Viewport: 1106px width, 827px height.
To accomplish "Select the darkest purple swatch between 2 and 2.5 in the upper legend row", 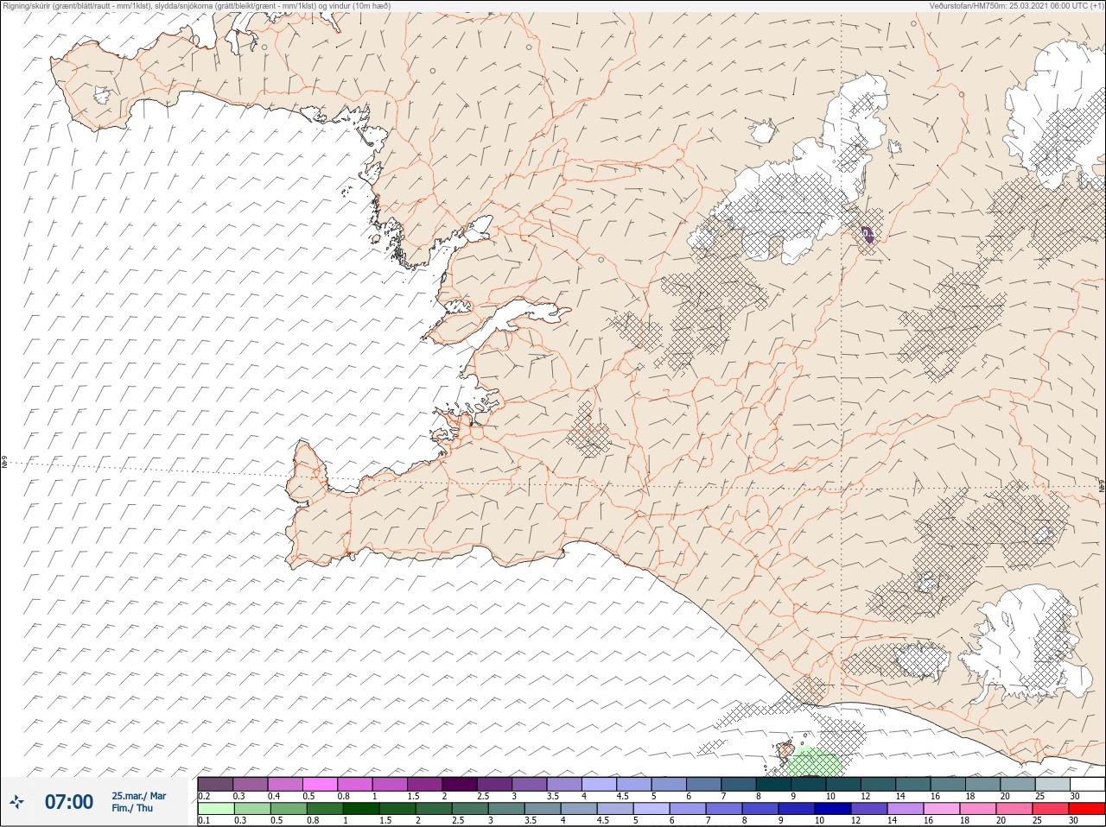I will (x=459, y=784).
